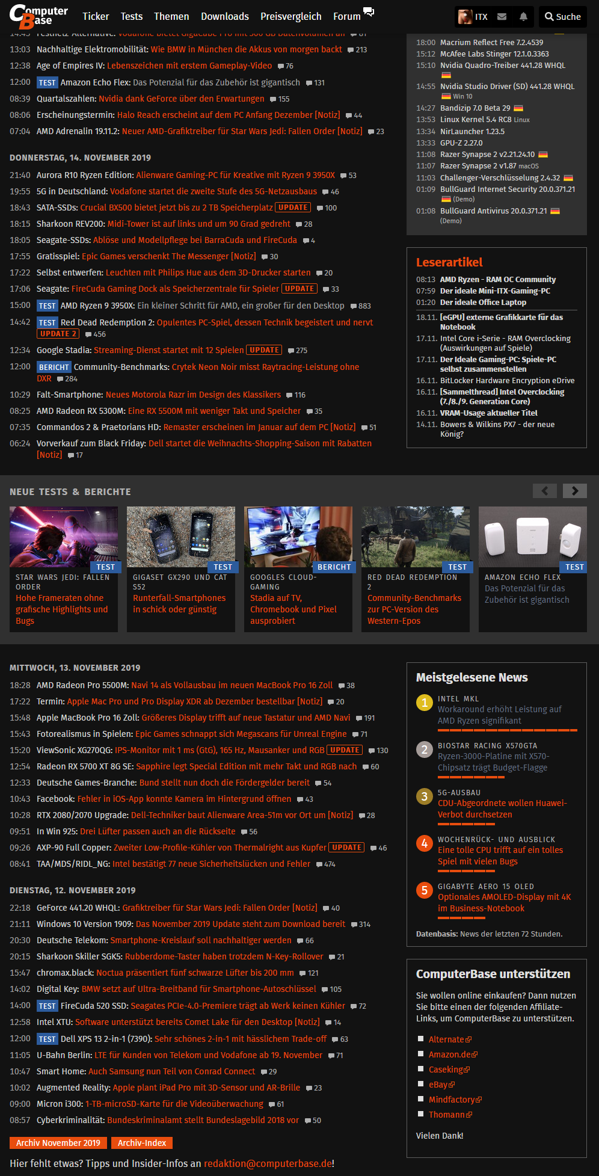Open comments of Nvidia Quartalszahlen news
This screenshot has height=1176, width=599.
point(280,99)
